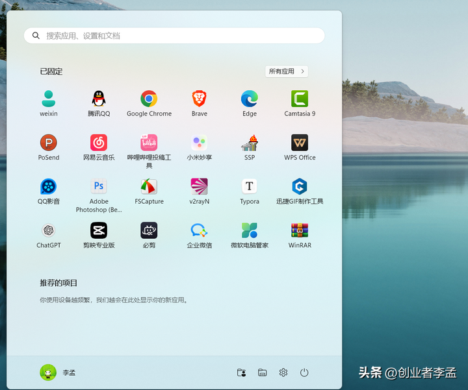This screenshot has height=390, width=468.
Task: Launch 企业微信
Action: 199,236
